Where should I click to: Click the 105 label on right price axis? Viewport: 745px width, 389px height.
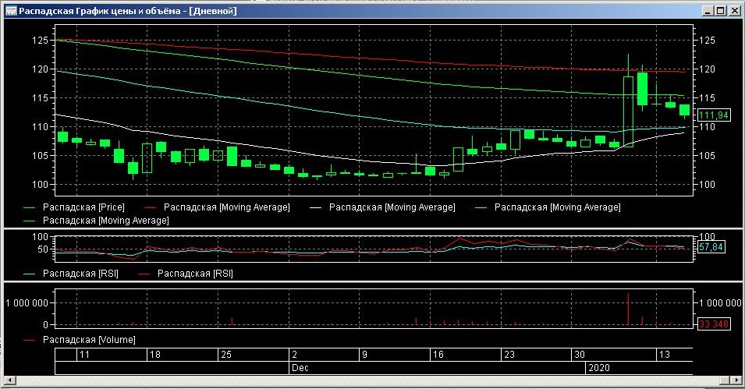click(x=707, y=156)
